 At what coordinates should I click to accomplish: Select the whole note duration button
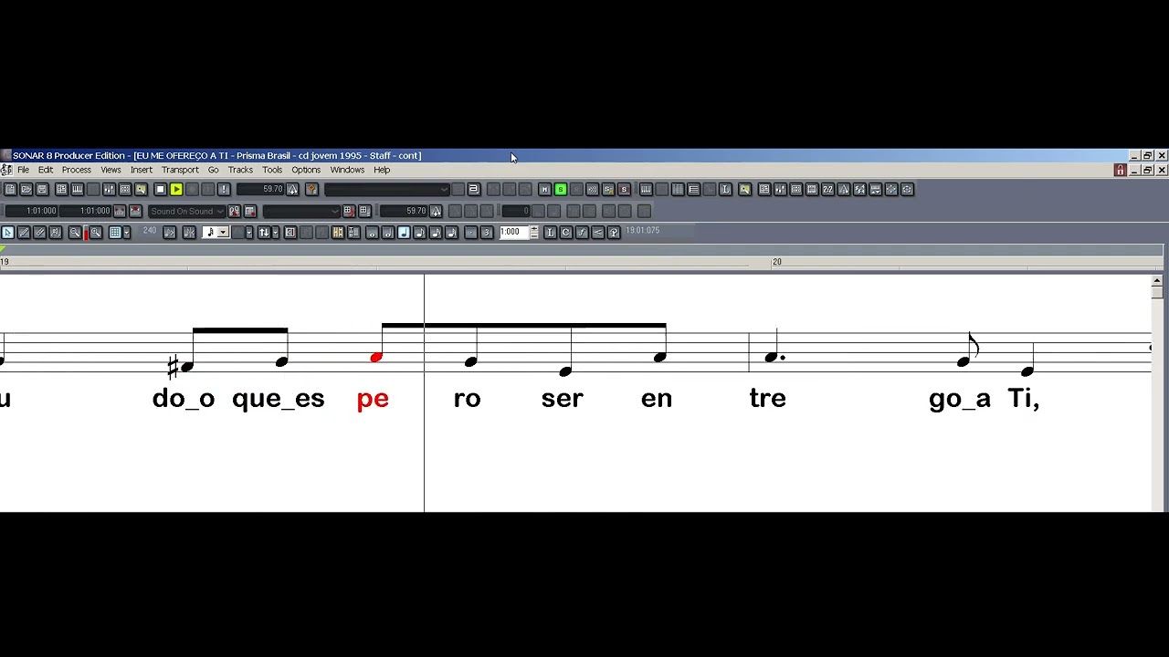tap(372, 233)
